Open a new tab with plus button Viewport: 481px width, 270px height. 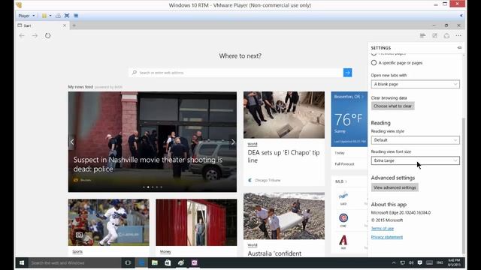click(74, 25)
